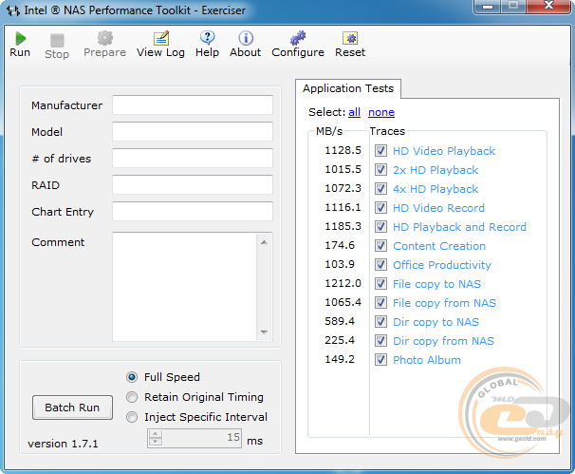Click the 'none' select link
Image resolution: width=575 pixels, height=474 pixels.
coord(381,112)
